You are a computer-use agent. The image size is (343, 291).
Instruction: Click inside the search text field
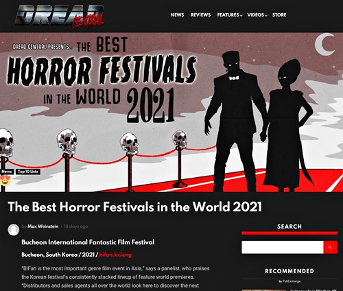[x=283, y=247]
